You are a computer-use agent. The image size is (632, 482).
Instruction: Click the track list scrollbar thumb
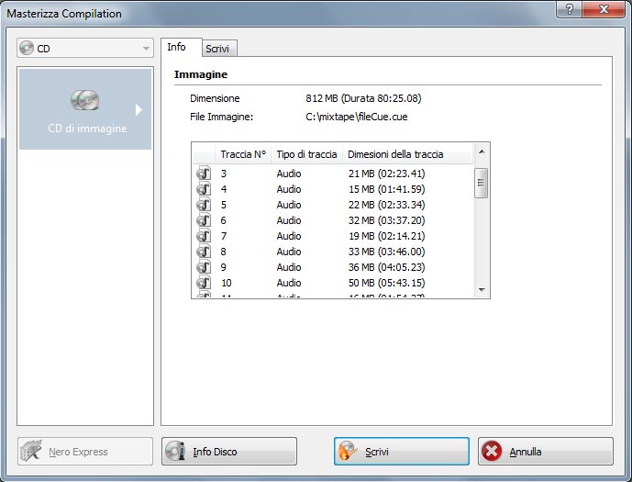(x=482, y=183)
